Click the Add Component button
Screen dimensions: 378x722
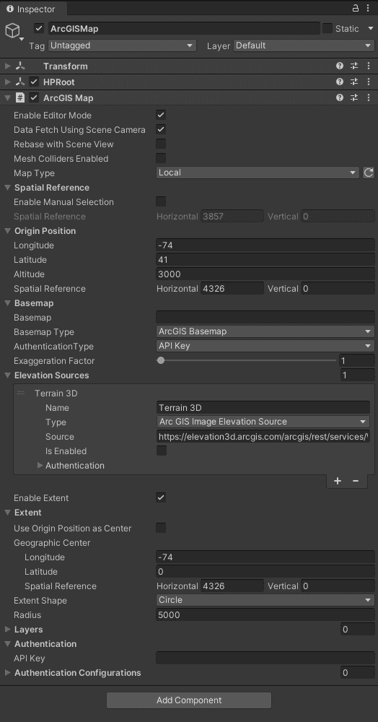[189, 700]
